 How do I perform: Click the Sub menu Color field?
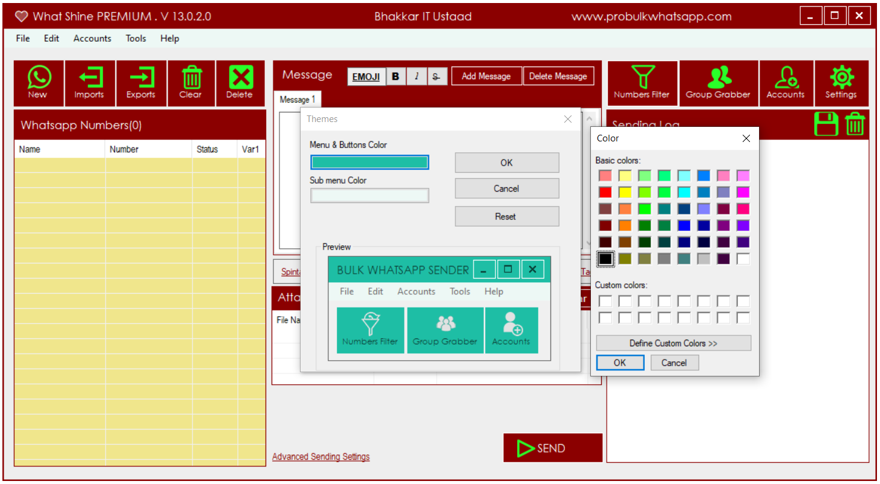pos(369,195)
